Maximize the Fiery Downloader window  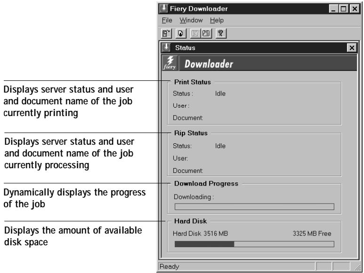pyautogui.click(x=343, y=9)
